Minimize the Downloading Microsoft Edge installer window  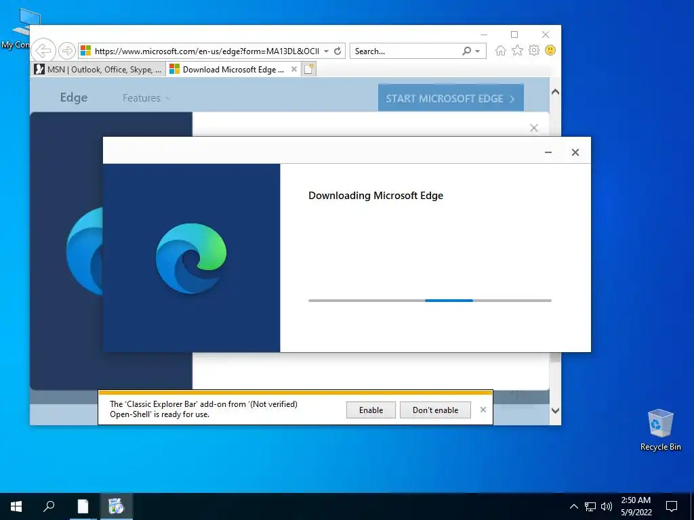(548, 152)
